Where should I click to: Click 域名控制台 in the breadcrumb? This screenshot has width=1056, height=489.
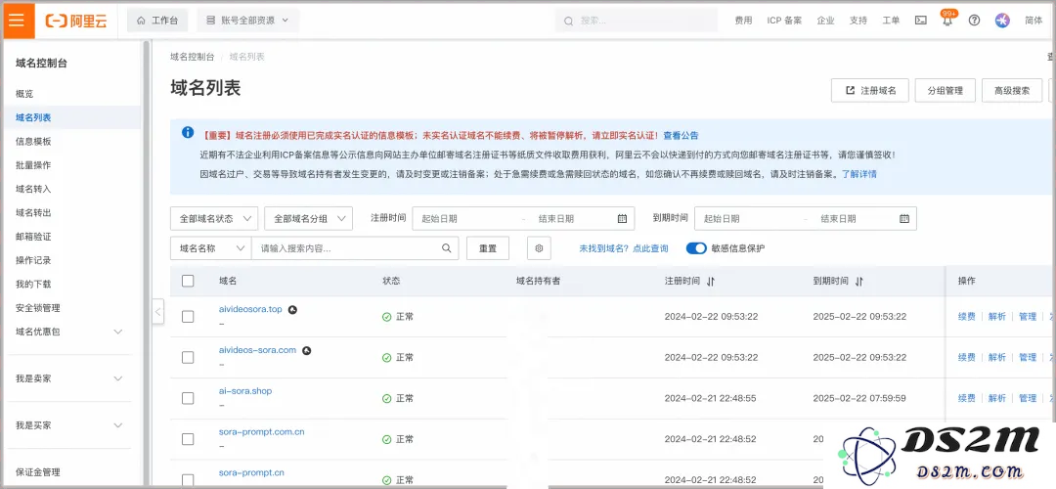(193, 57)
